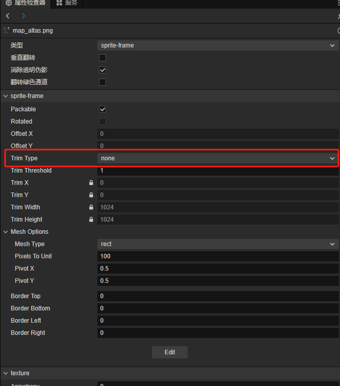This screenshot has height=386, width=340.
Task: Click the 消除透明伪影 label
Action: click(29, 70)
